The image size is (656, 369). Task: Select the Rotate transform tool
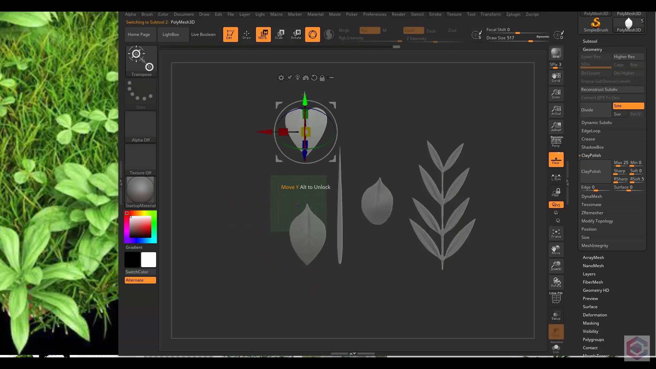coord(296,34)
